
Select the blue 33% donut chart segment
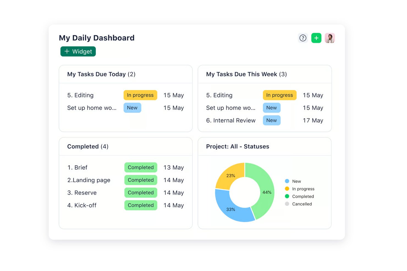230,209
